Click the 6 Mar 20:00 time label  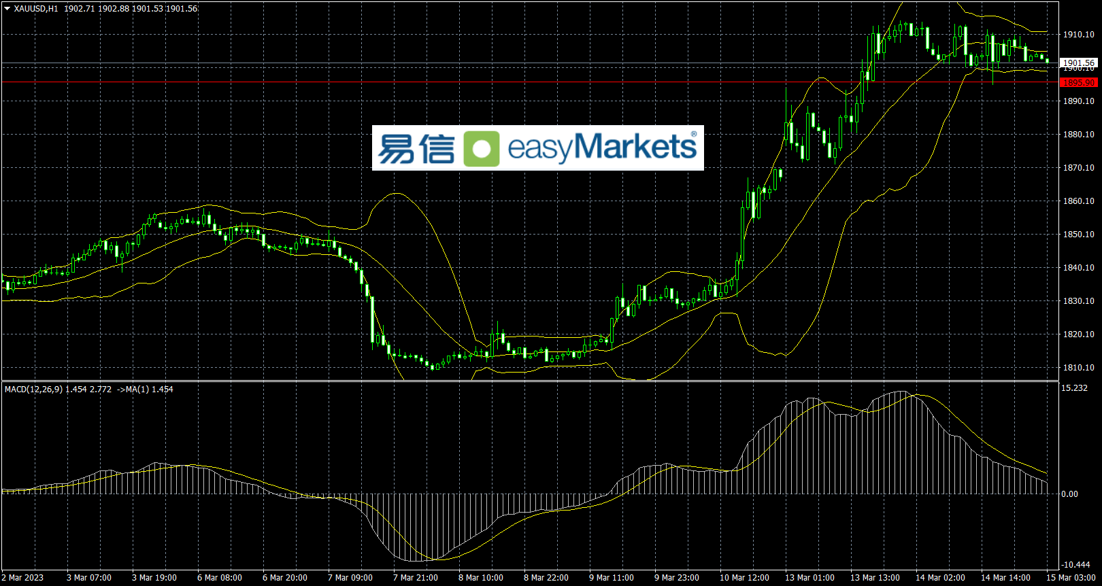pyautogui.click(x=285, y=578)
